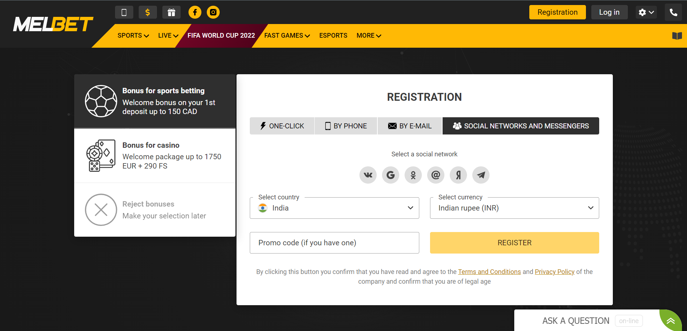
Task: Open FIFA WORLD CUP 2022 section
Action: (x=221, y=36)
